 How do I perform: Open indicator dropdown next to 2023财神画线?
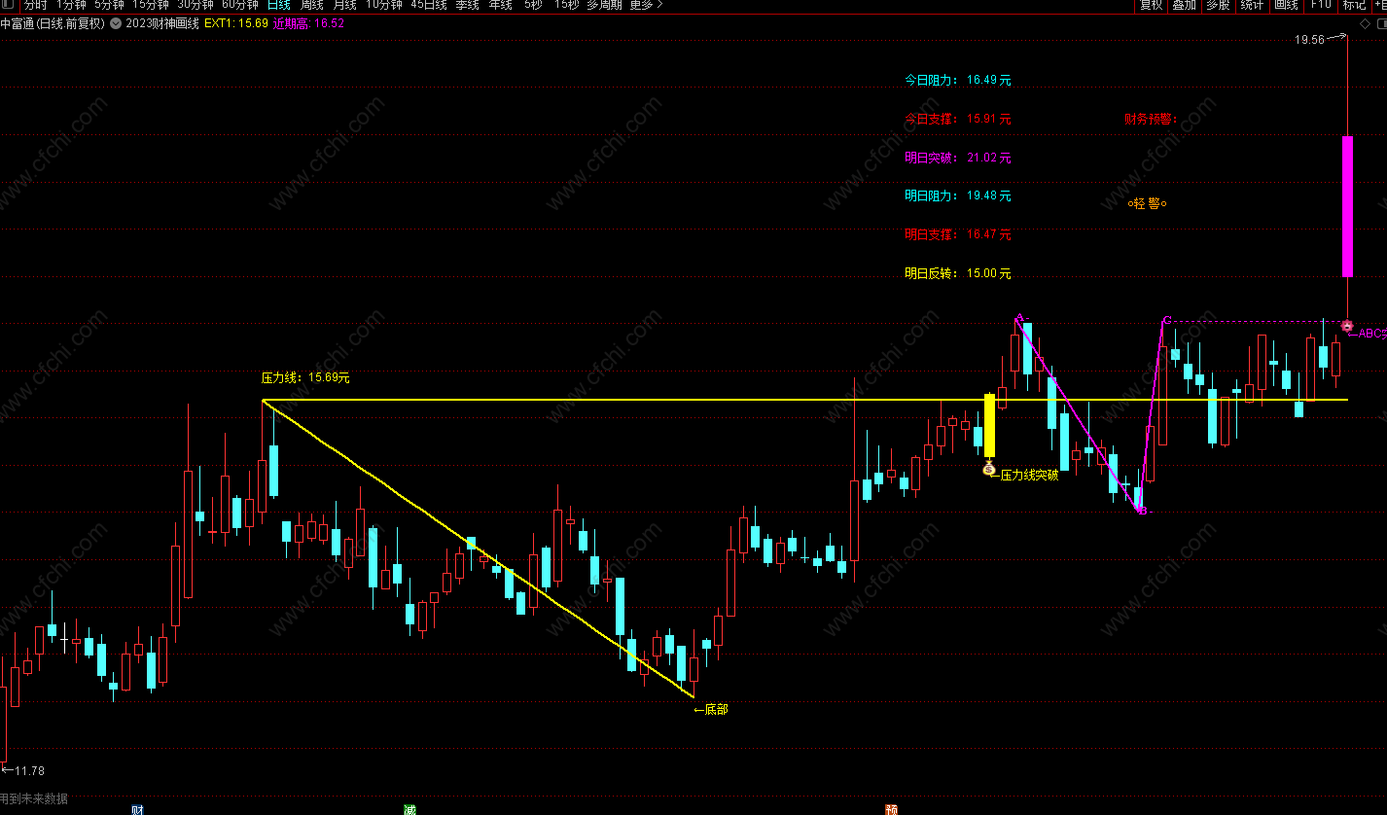(x=117, y=23)
